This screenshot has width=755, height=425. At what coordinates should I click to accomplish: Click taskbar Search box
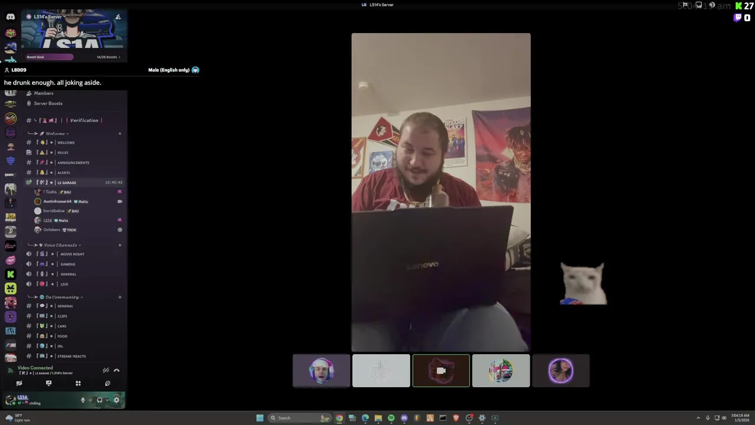299,418
